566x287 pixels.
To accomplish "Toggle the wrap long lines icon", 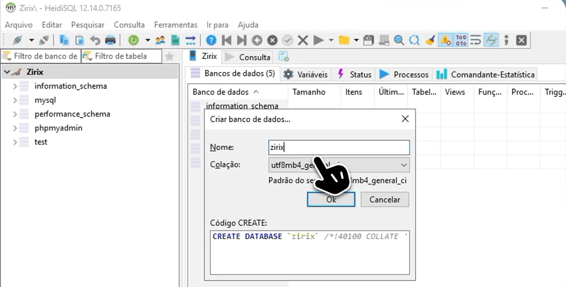I will point(476,40).
